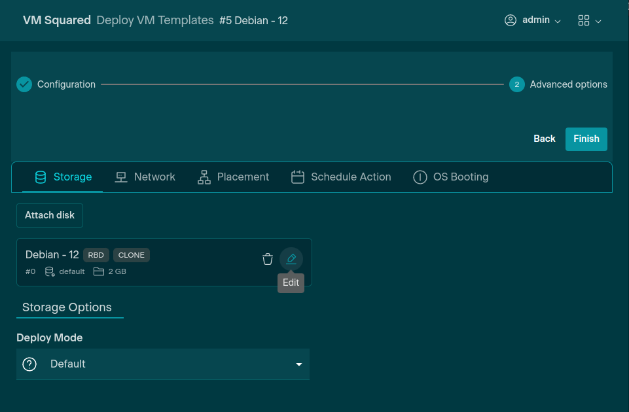
Task: Select the Storage tab
Action: tap(63, 177)
